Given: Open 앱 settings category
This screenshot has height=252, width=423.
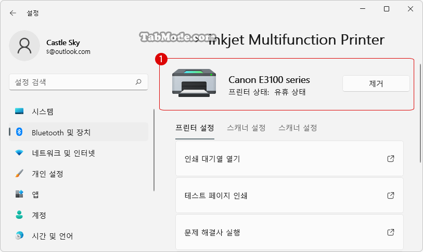Looking at the screenshot, I should pyautogui.click(x=79, y=194).
